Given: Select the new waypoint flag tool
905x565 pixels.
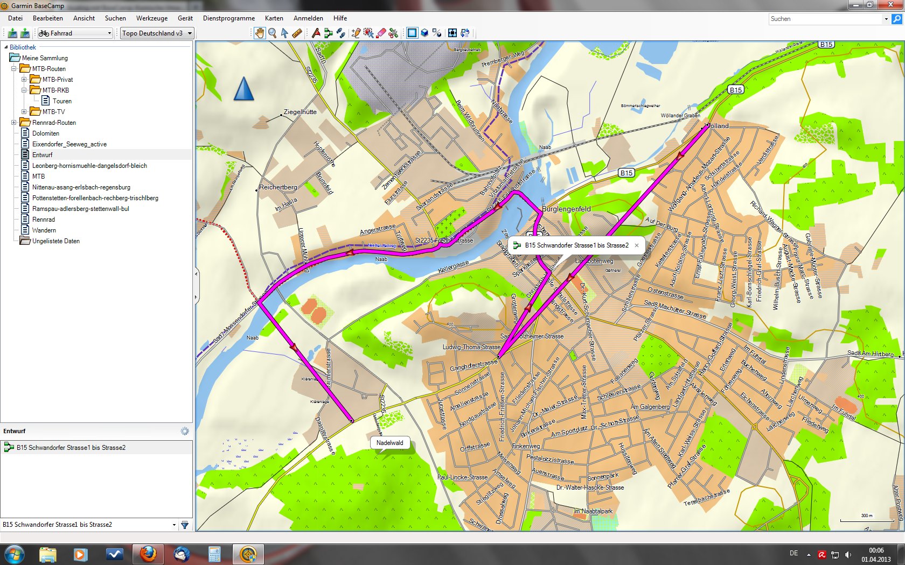Looking at the screenshot, I should 316,33.
